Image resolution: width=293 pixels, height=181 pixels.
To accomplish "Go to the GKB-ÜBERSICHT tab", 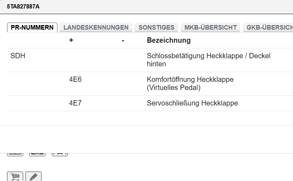I will (269, 28).
